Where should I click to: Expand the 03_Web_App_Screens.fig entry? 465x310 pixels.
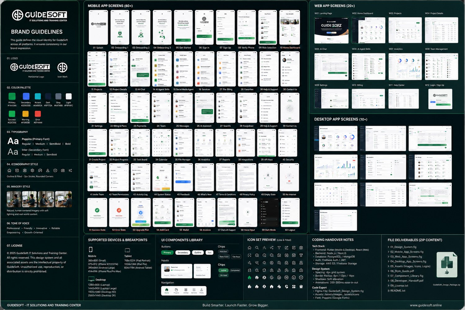click(x=388, y=257)
